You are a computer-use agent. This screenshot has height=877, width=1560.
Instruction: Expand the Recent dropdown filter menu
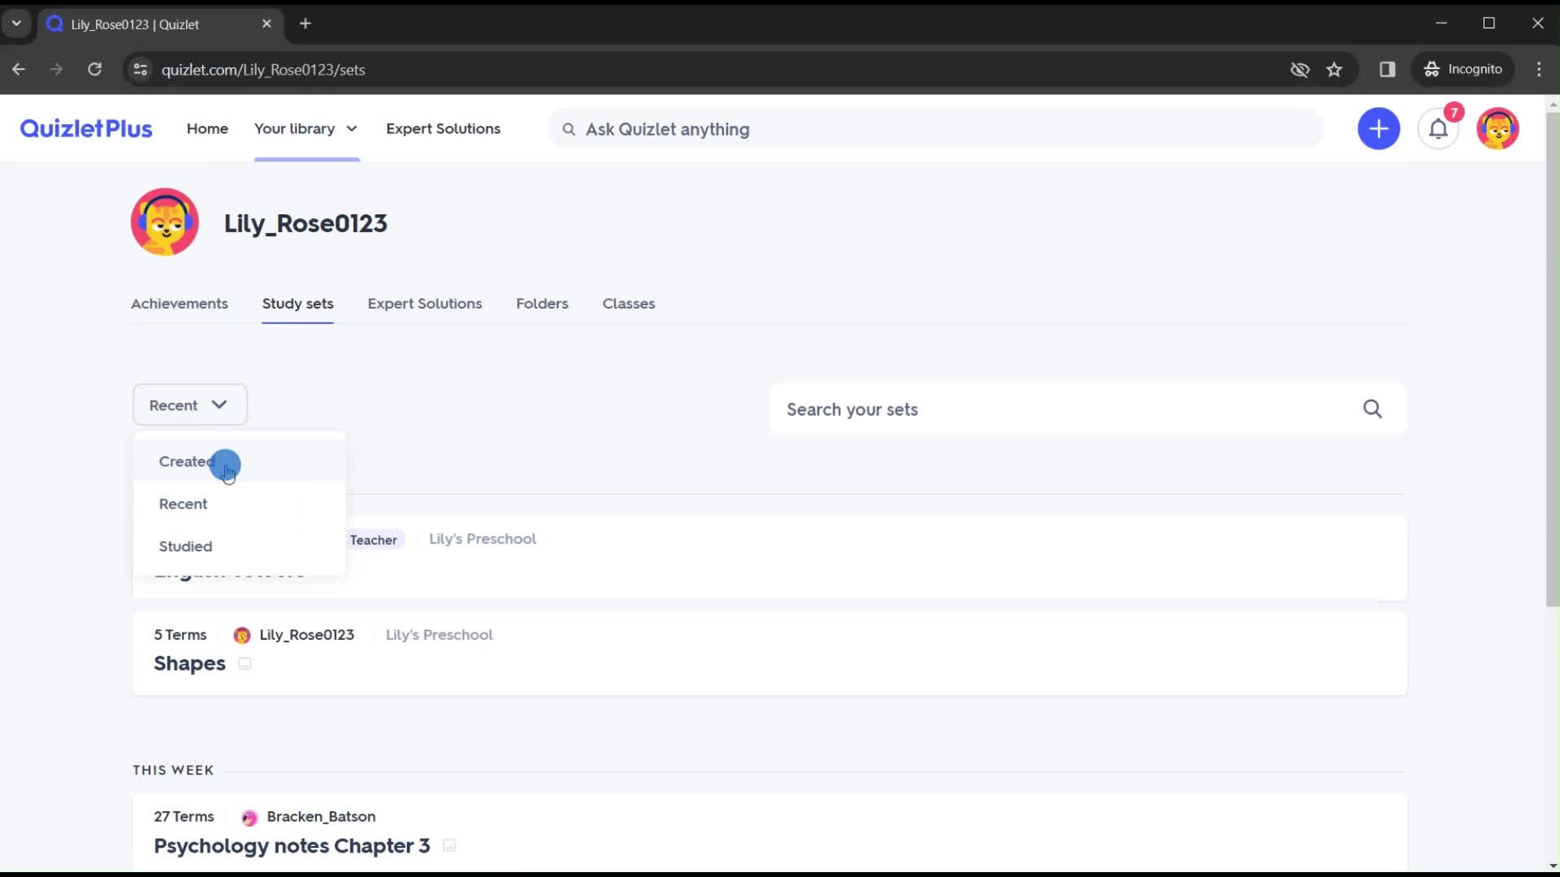click(189, 404)
